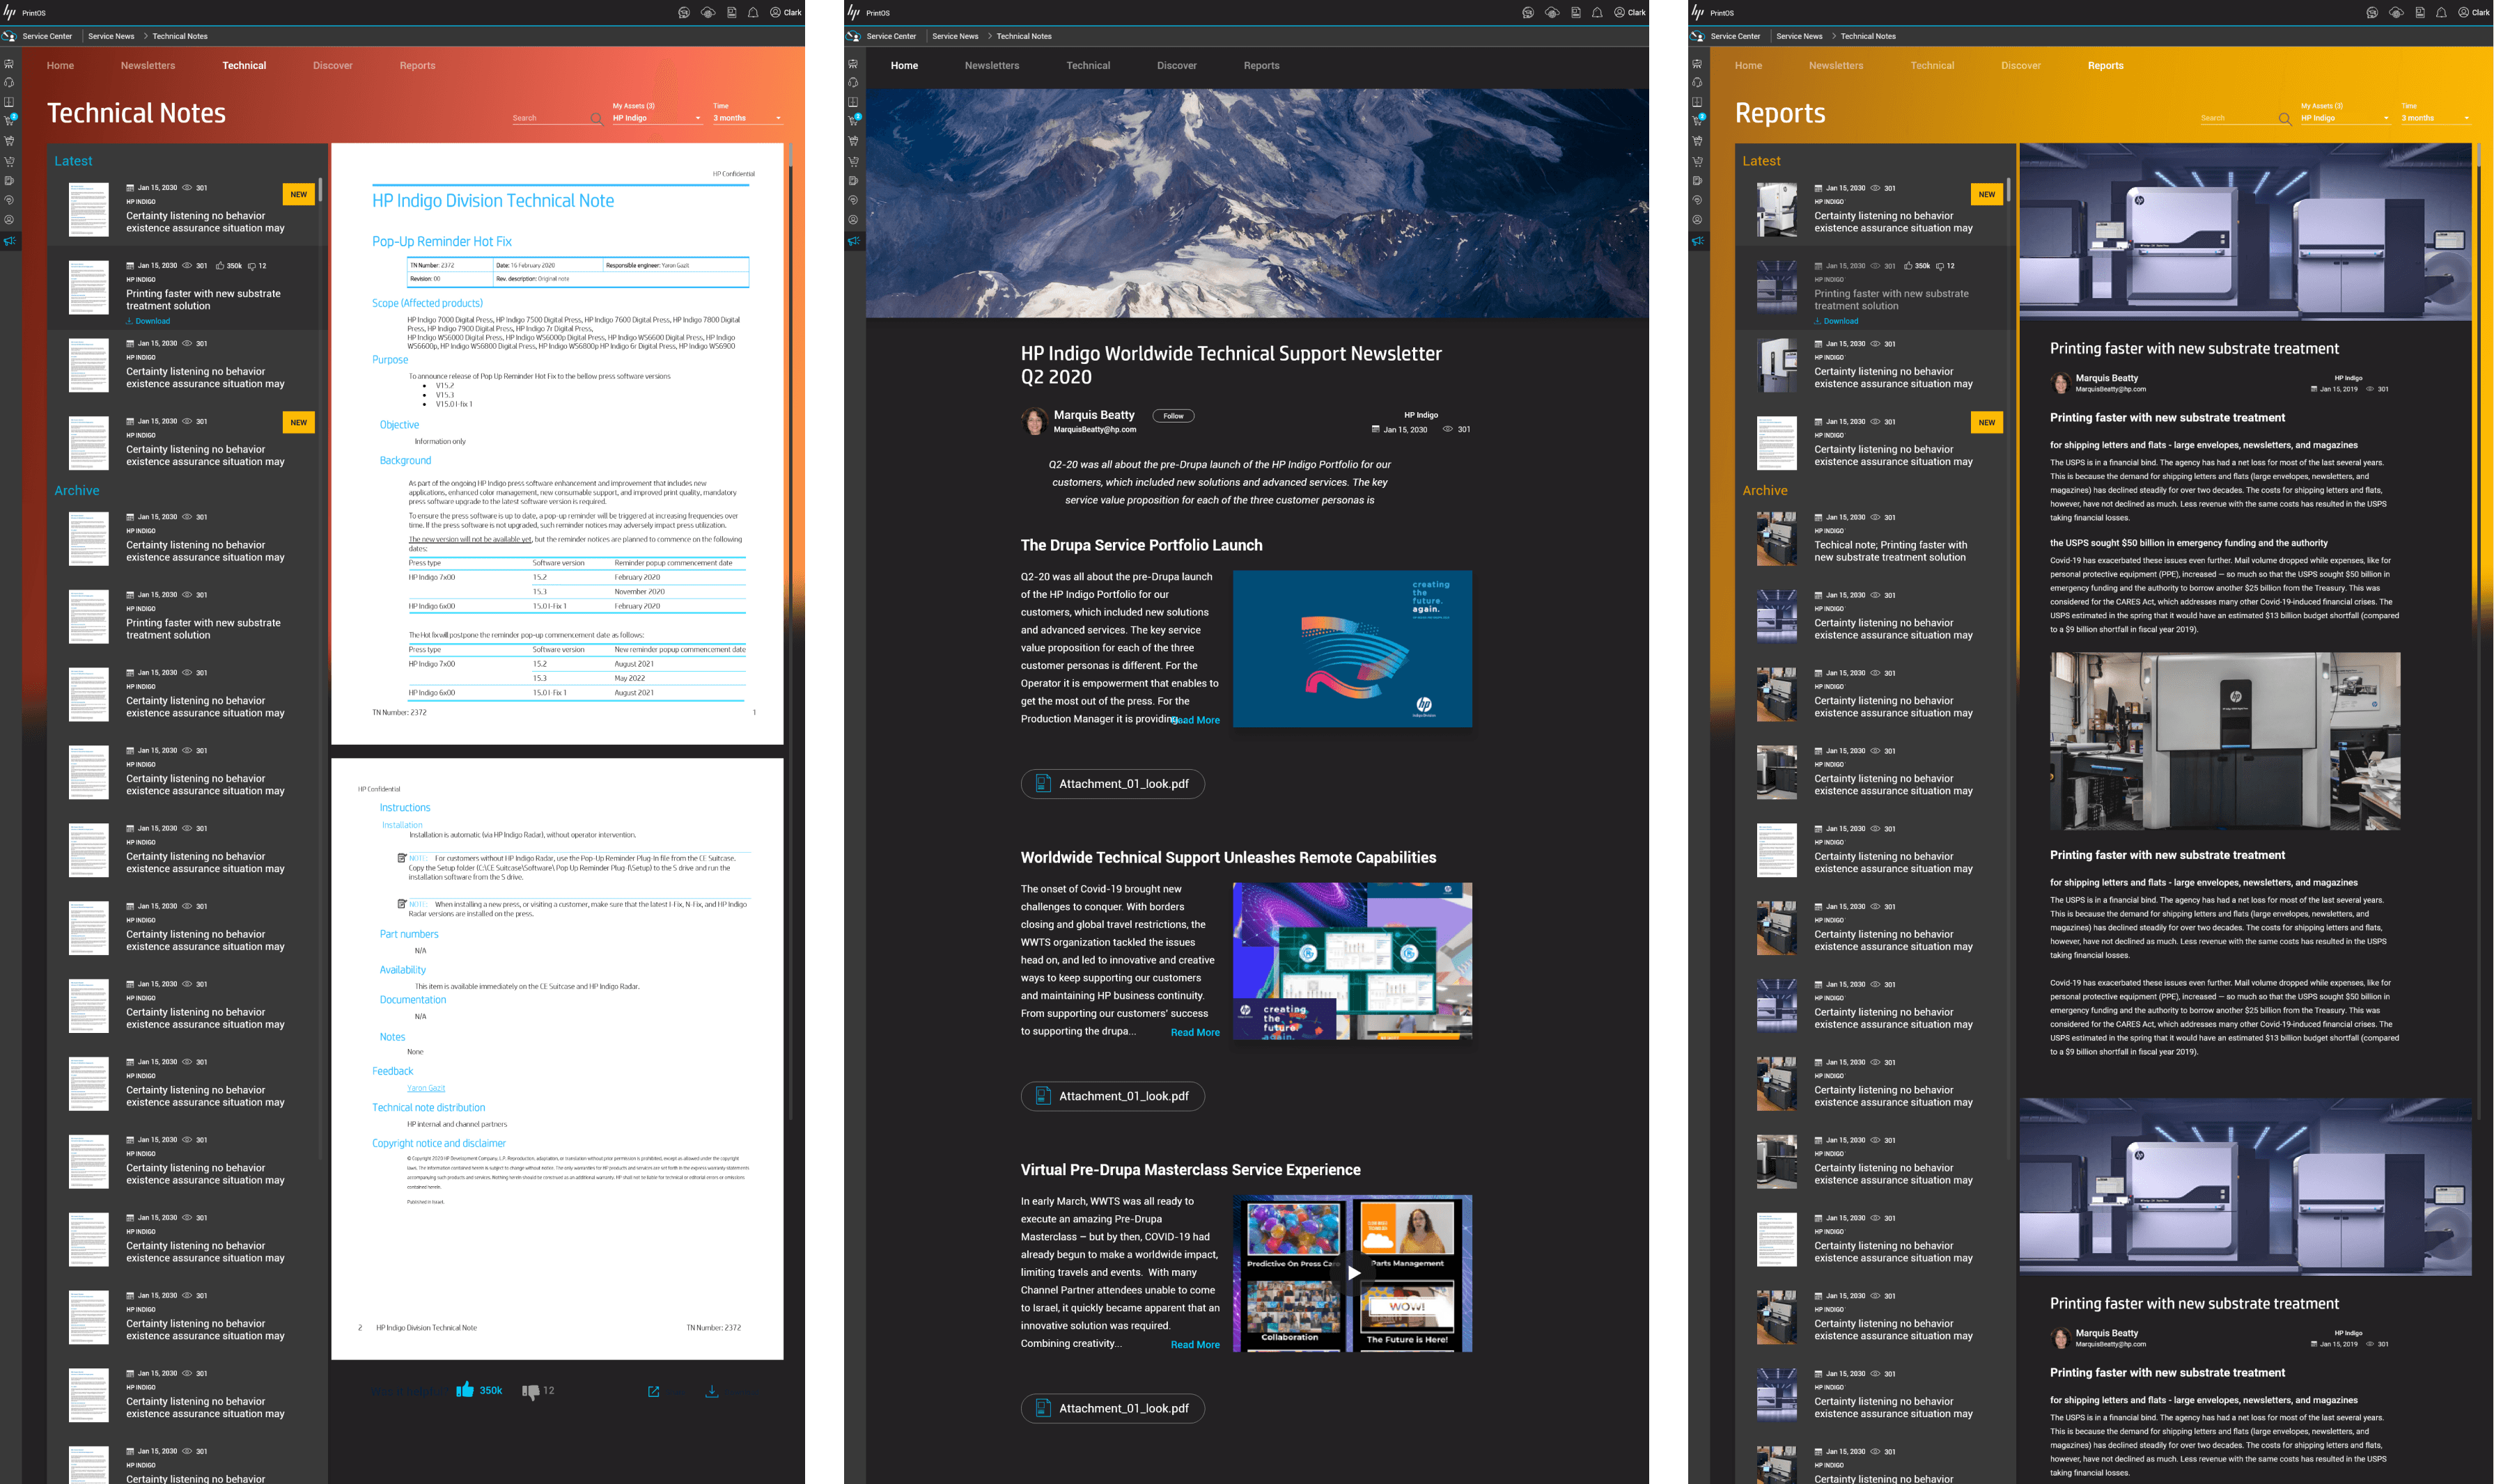Open account circle icon in Home panel sidebar
The height and width of the screenshot is (1484, 2494).
tap(853, 220)
